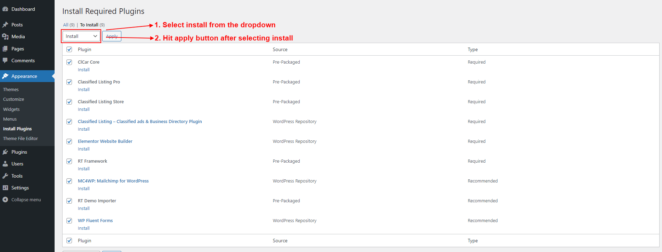Toggle checkbox for Classified ads & Business Directory Plugin
The image size is (662, 252).
tap(69, 122)
